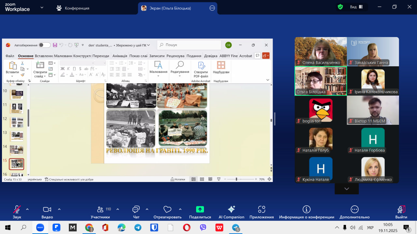Click the AI Companion icon
Image resolution: width=417 pixels, height=234 pixels.
pyautogui.click(x=231, y=209)
